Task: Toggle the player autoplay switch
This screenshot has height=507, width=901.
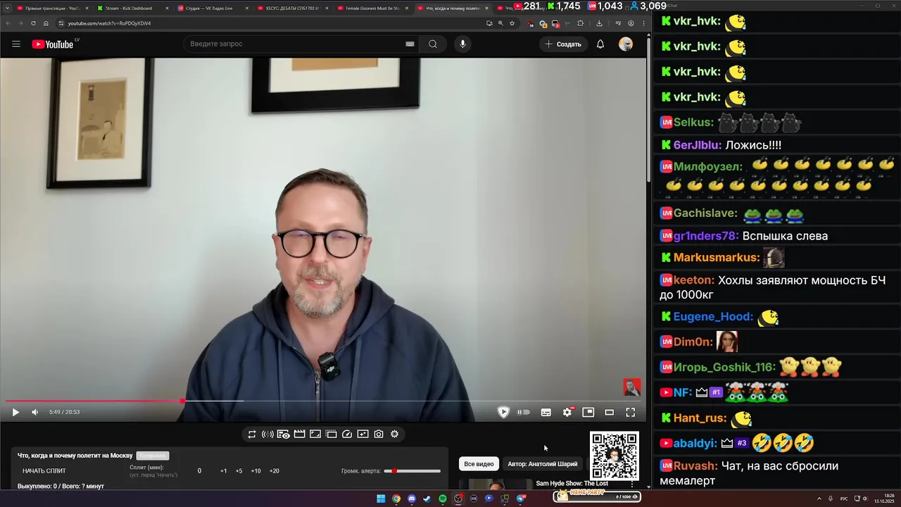Action: (524, 412)
